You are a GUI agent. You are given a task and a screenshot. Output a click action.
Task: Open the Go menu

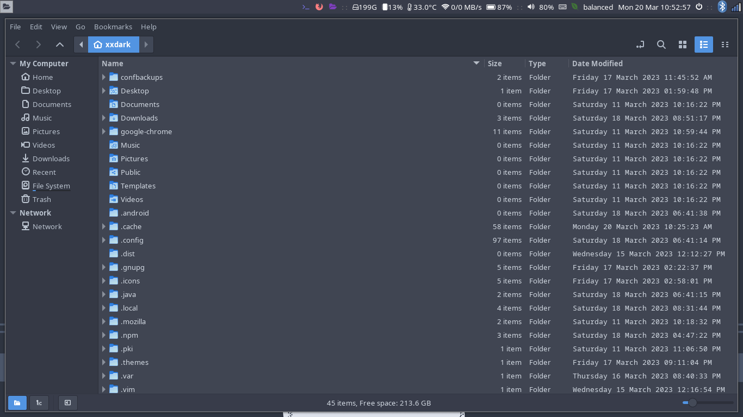pos(81,27)
